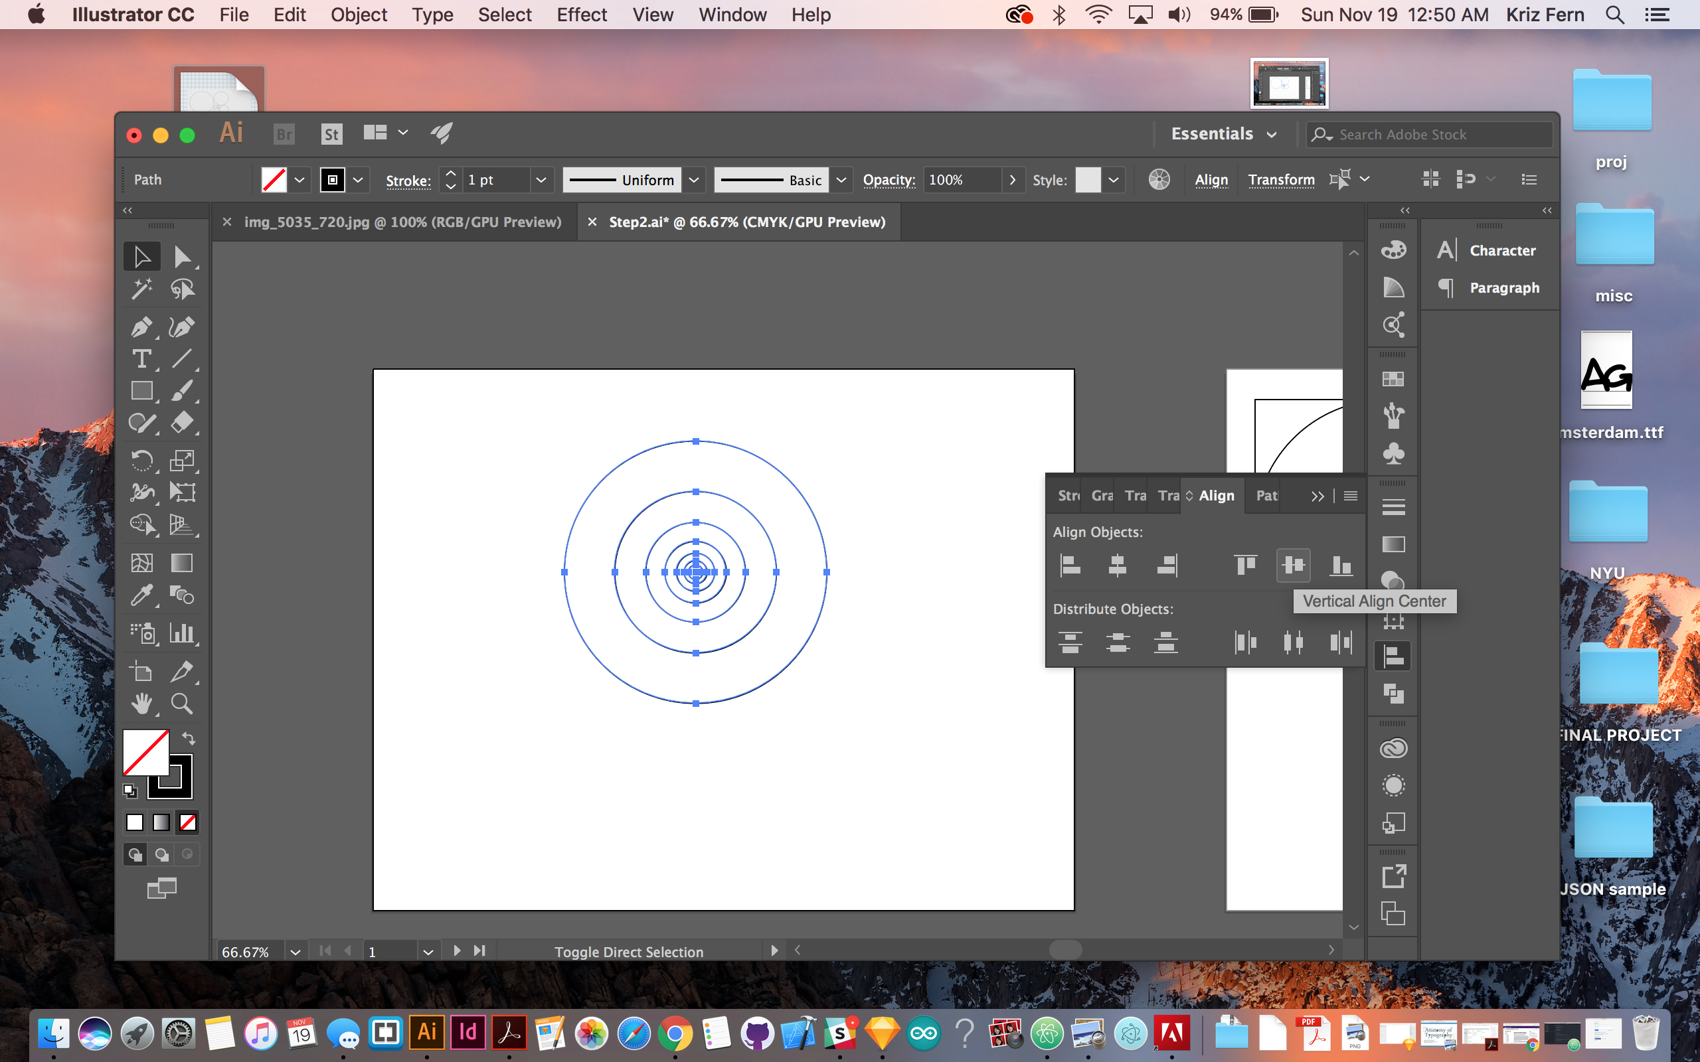Click Horizontal Align Left icon
1700x1062 pixels.
1070,565
